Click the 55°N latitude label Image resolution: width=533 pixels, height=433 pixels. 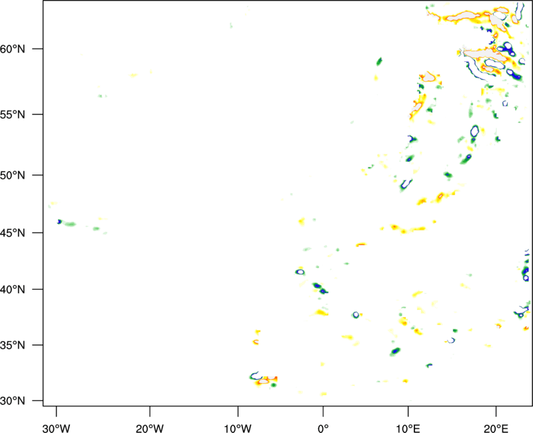point(13,115)
